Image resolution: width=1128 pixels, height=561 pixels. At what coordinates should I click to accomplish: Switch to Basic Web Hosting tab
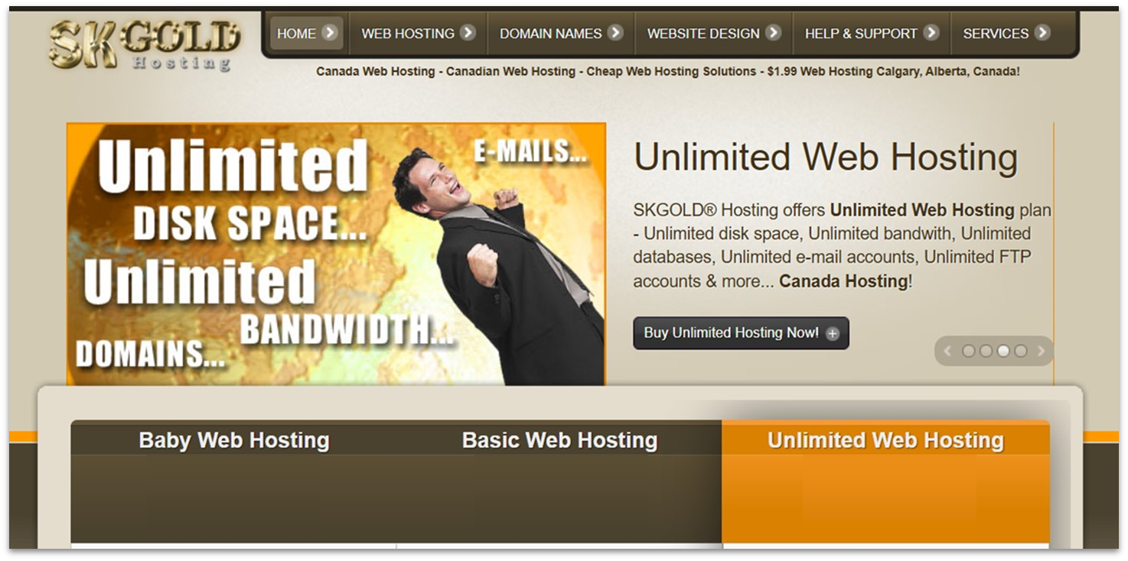click(x=559, y=440)
